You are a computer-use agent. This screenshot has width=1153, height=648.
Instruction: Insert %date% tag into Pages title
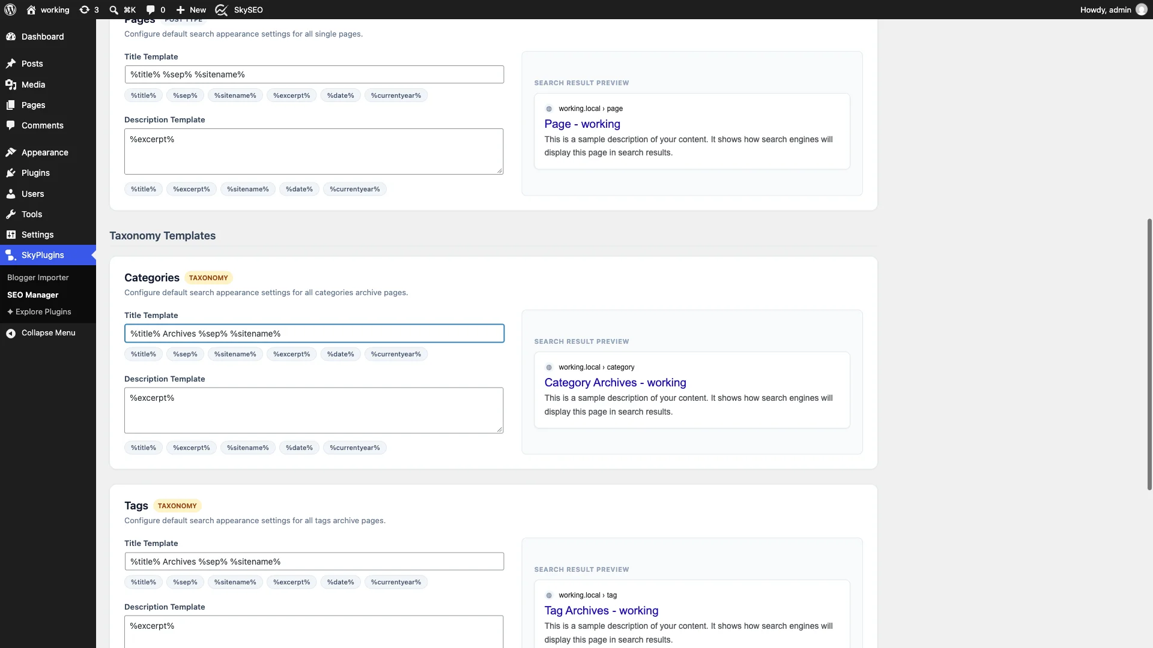point(340,95)
